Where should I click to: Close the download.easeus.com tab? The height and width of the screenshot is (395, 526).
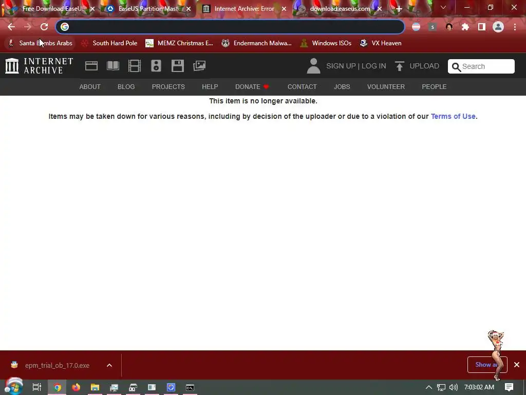(380, 9)
